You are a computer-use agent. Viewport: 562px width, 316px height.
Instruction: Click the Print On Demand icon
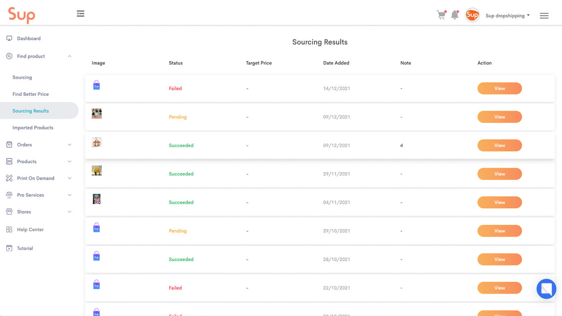tap(9, 178)
